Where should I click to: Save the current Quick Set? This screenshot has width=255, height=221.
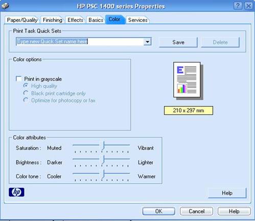178,42
